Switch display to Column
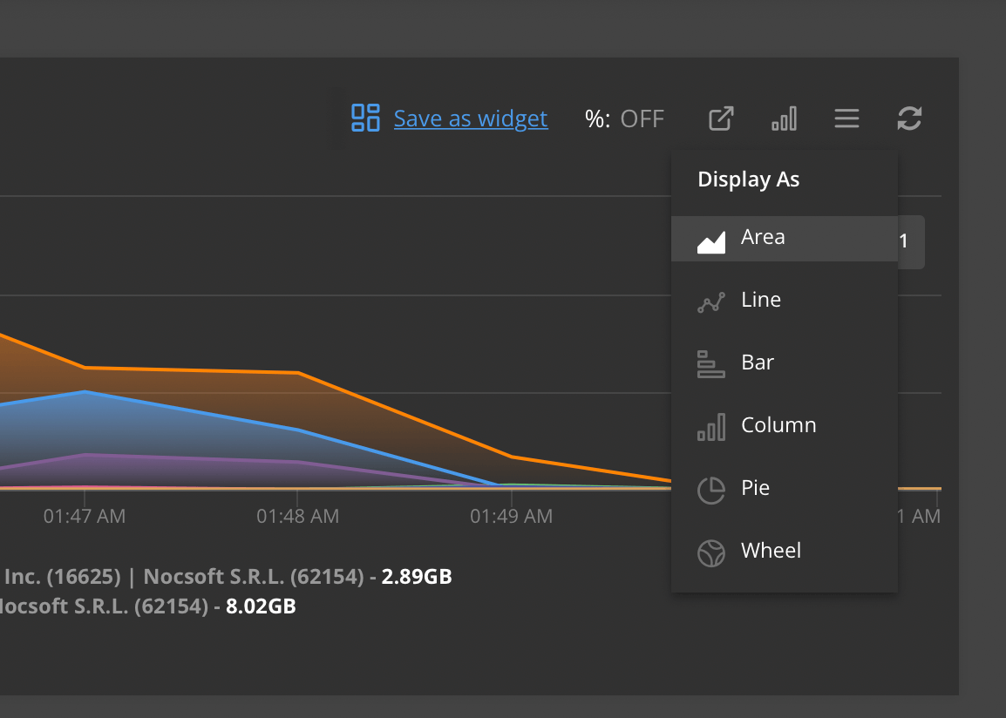1006x718 pixels. tap(778, 426)
